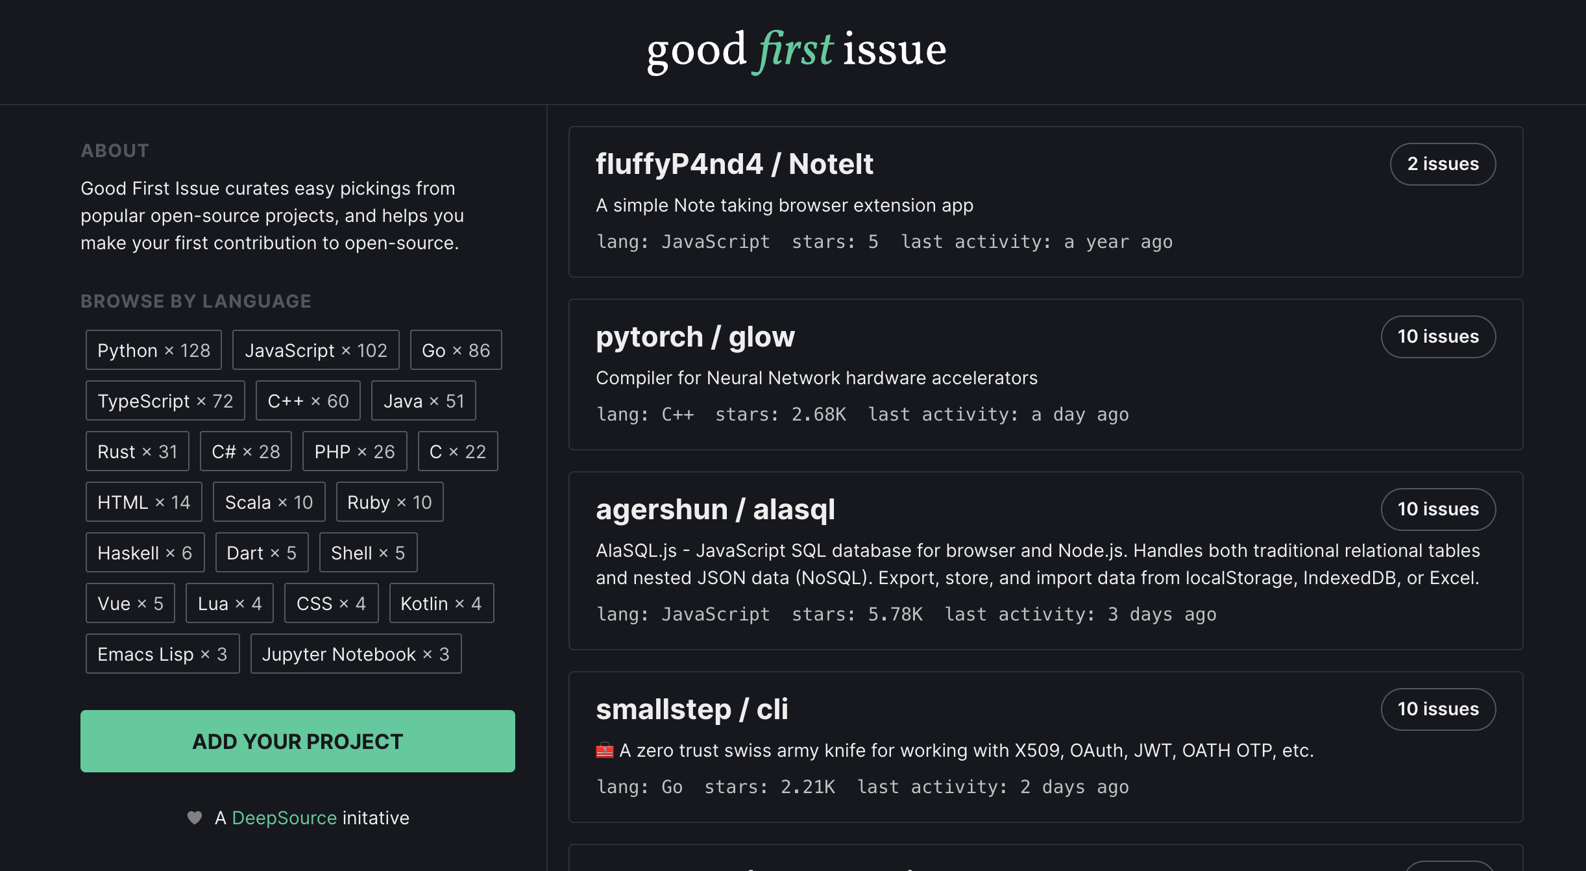Filter by Python language tag

pyautogui.click(x=154, y=350)
